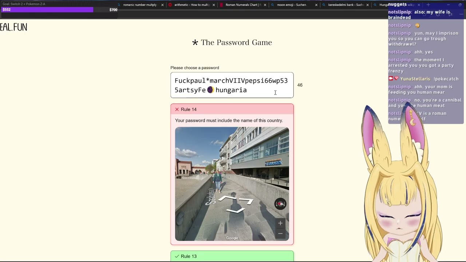This screenshot has height=262, width=466.
Task: Select the 'kereskedelmi bank - Suchen' tab
Action: click(x=345, y=5)
